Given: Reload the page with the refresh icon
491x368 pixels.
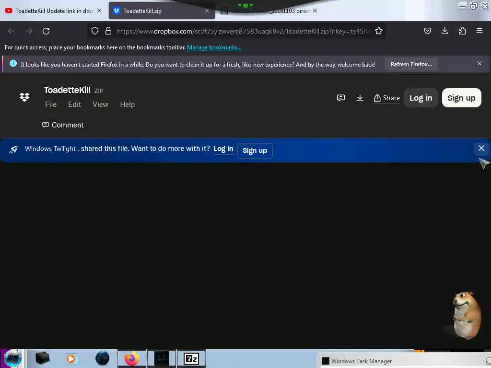Looking at the screenshot, I should coord(46,31).
